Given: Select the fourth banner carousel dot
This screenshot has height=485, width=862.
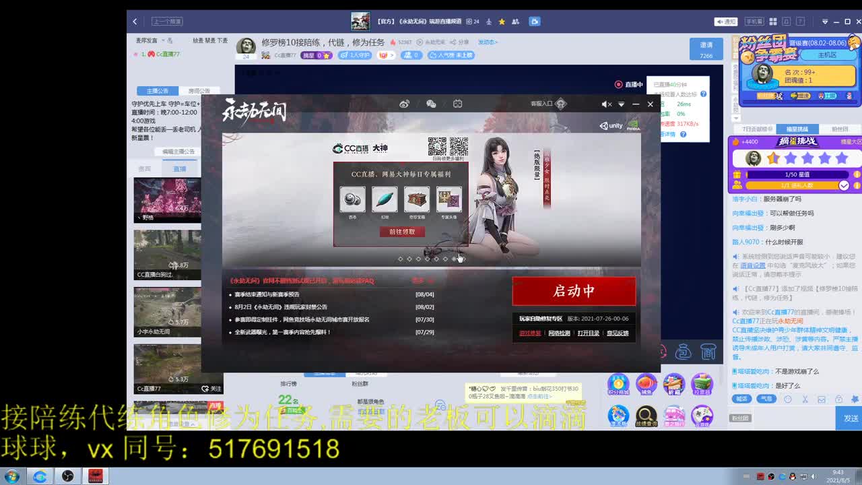Looking at the screenshot, I should click(427, 259).
